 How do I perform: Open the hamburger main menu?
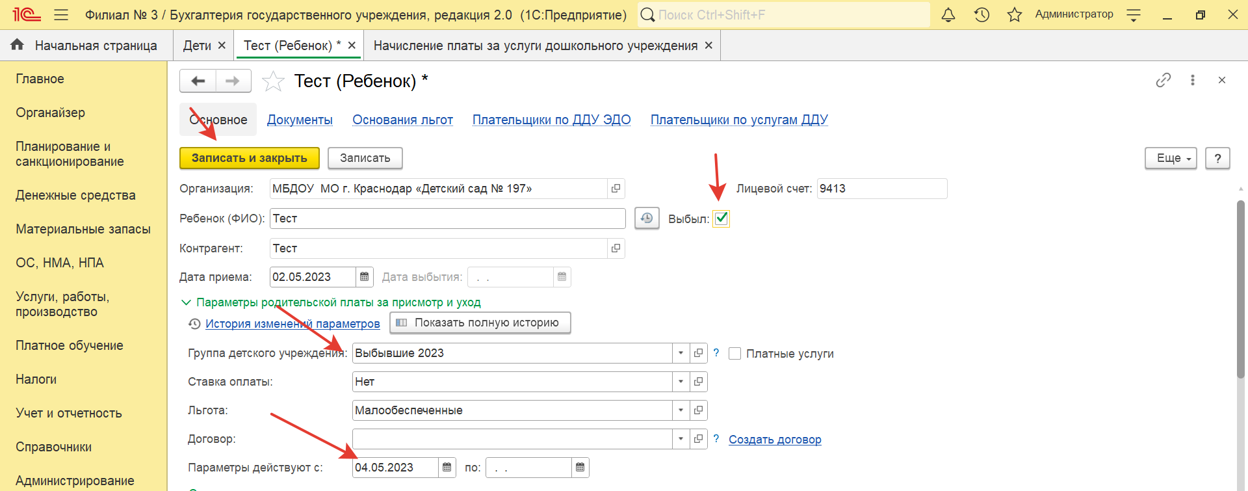pos(61,14)
